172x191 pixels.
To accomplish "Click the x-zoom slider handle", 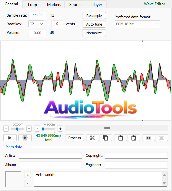I will (17, 129).
